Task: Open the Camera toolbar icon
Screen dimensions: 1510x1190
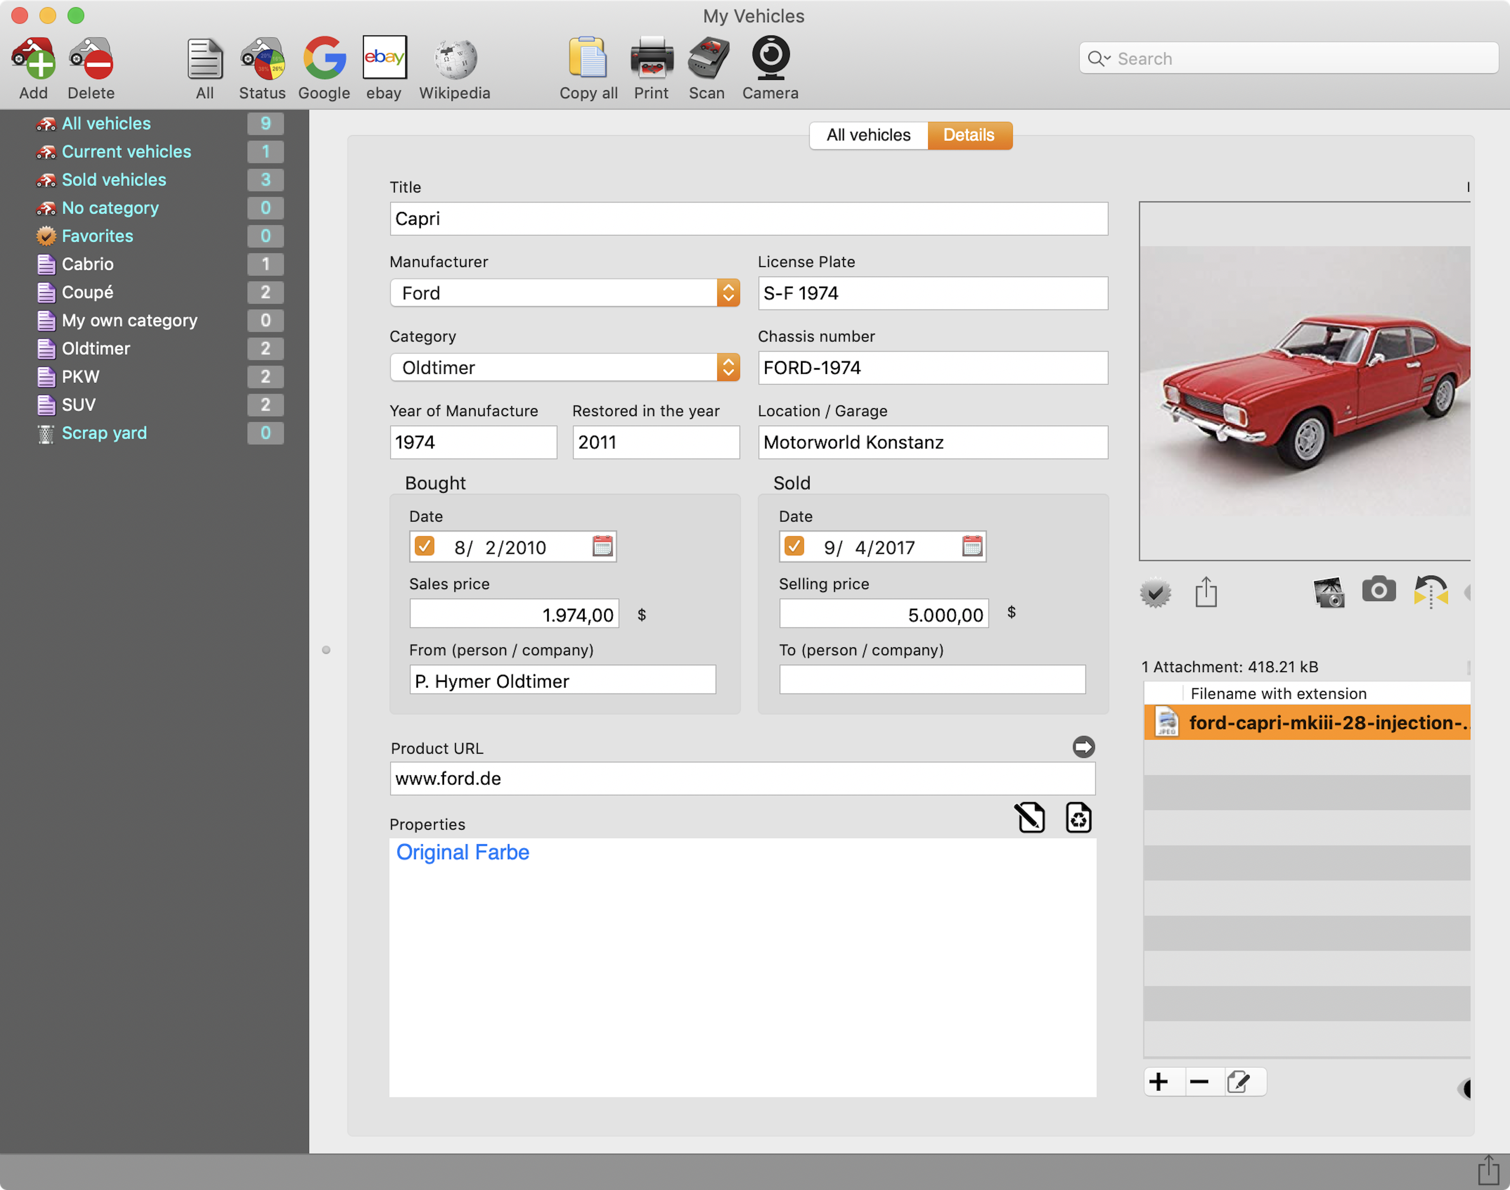Action: click(770, 58)
